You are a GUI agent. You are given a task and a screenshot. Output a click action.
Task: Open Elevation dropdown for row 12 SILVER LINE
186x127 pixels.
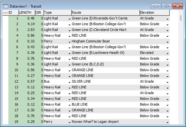tap(167, 82)
